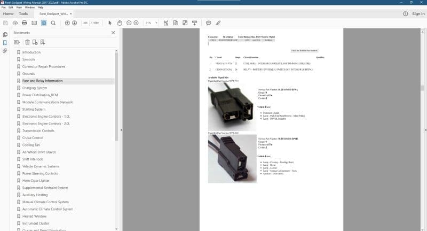The width and height of the screenshot is (427, 231).
Task: Open the bookmarks options dropdown menu
Action: (x=18, y=42)
